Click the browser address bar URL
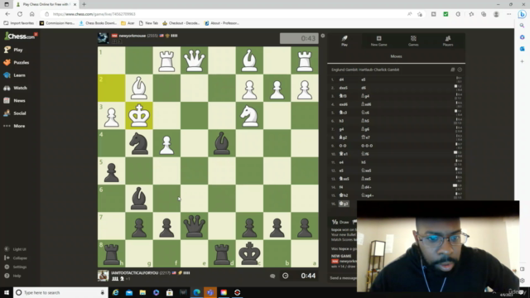The width and height of the screenshot is (530, 298). (94, 14)
